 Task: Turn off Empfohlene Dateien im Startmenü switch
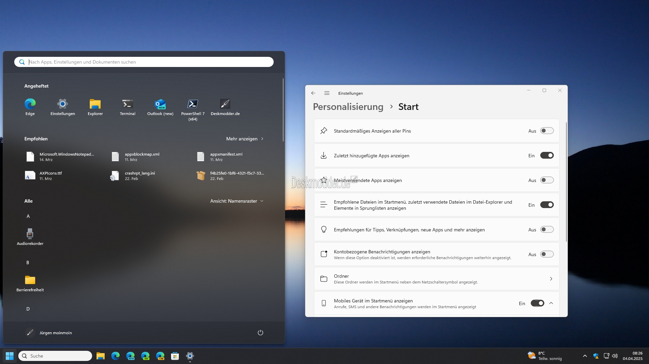[x=547, y=205]
